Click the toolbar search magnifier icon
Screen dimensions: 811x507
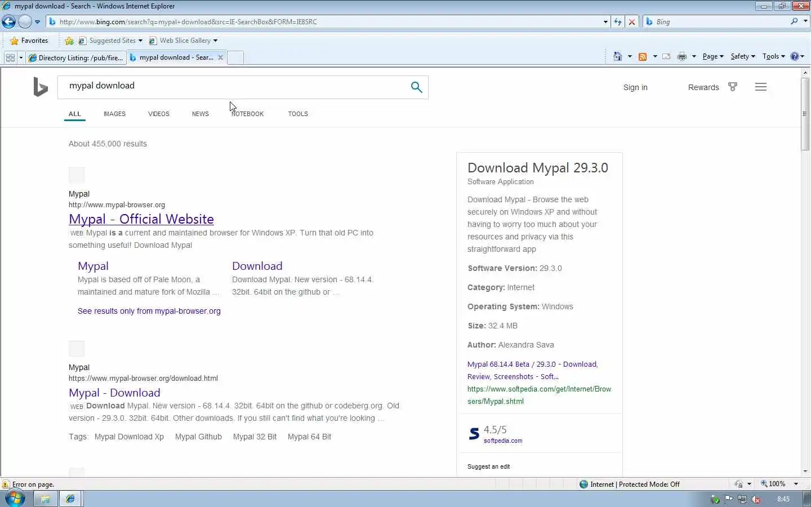coord(794,21)
